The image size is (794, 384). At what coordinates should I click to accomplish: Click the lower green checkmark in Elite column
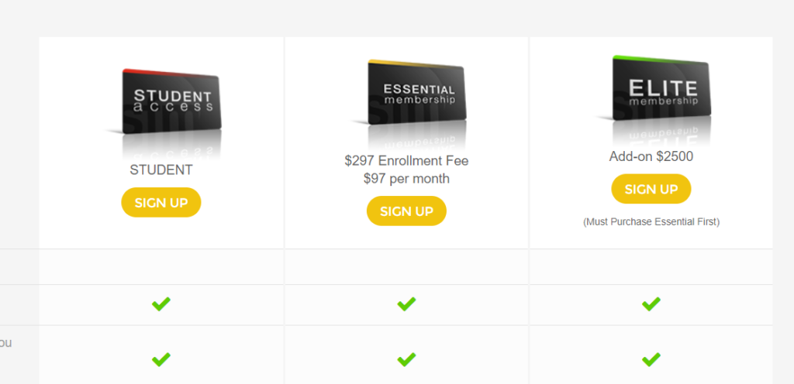651,359
